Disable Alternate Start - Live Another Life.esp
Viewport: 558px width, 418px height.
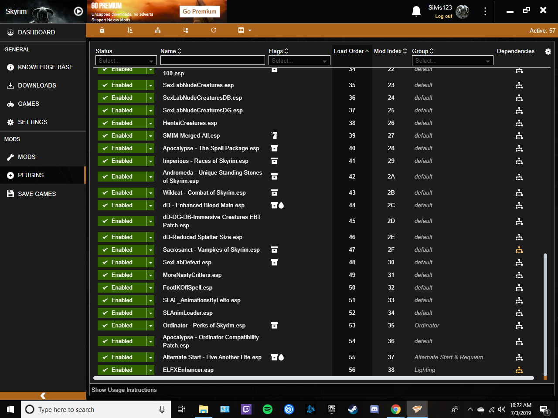[122, 357]
